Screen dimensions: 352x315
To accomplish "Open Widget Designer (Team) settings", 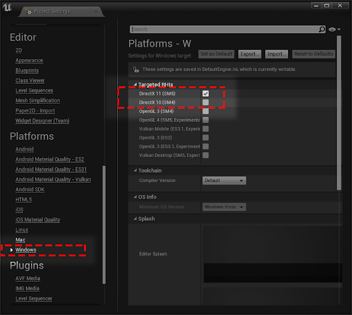I will pyautogui.click(x=42, y=121).
